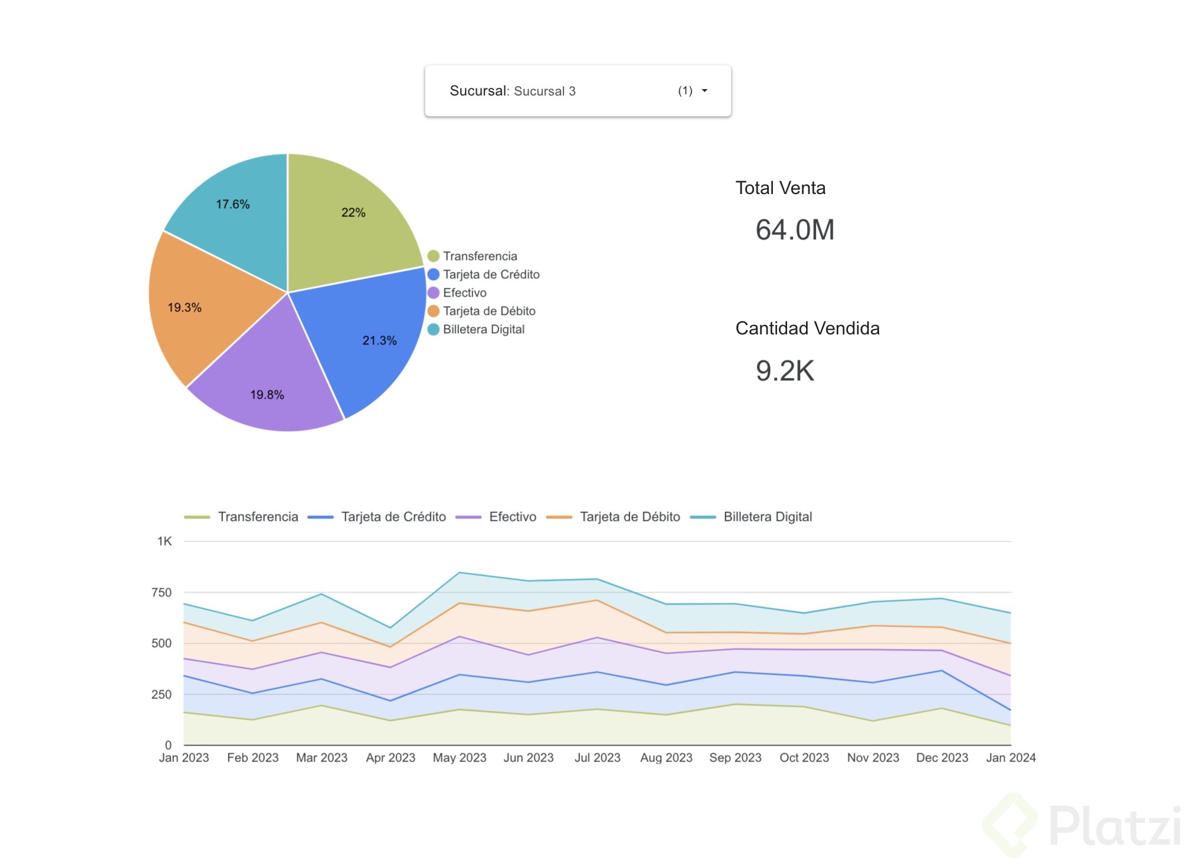Click the Tarjeta de Débito orange legend dot
1193x867 pixels.
coord(433,311)
